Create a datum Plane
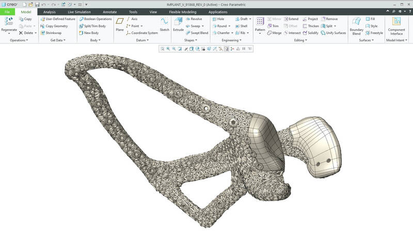The width and height of the screenshot is (413, 232). (x=120, y=24)
